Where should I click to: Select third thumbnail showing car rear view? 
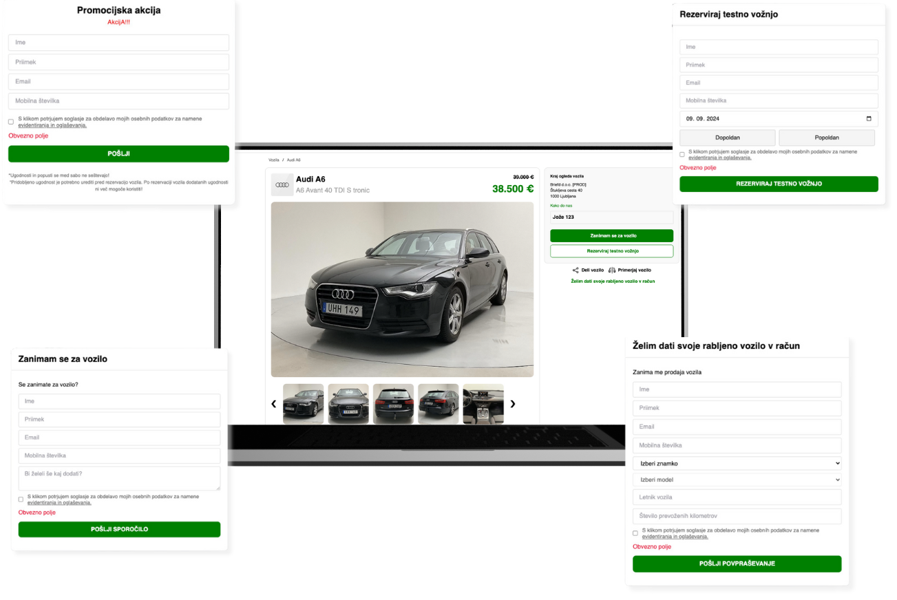point(393,404)
